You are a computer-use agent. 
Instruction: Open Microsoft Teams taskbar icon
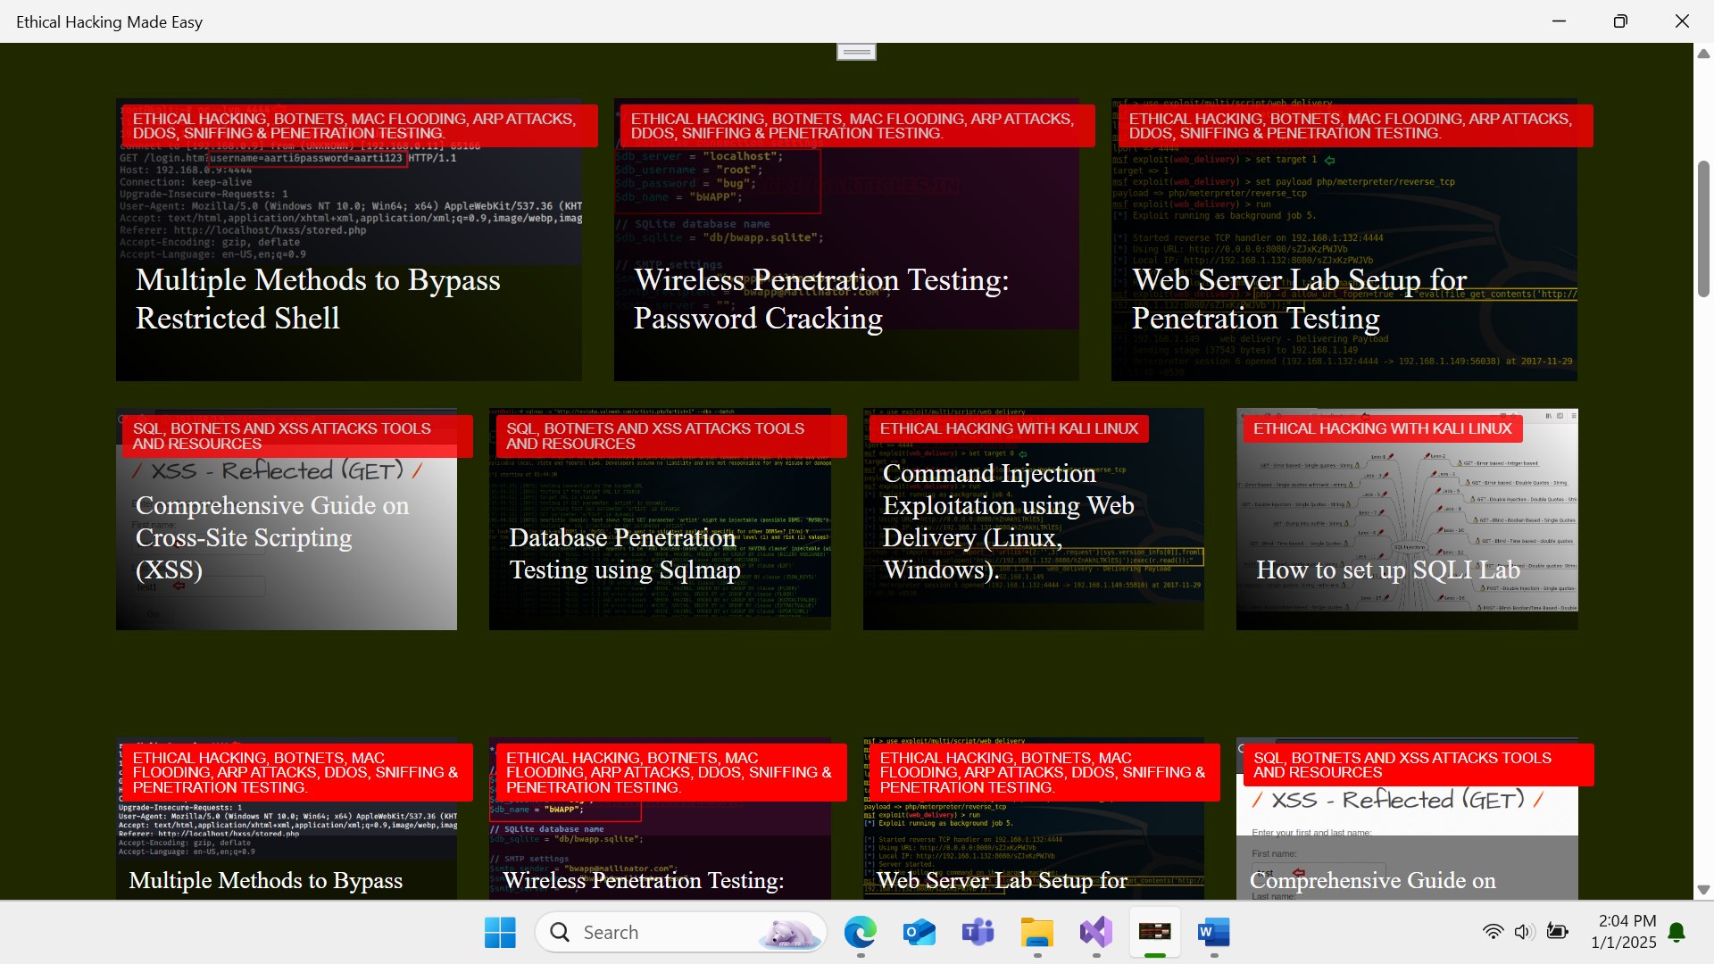pyautogui.click(x=978, y=933)
